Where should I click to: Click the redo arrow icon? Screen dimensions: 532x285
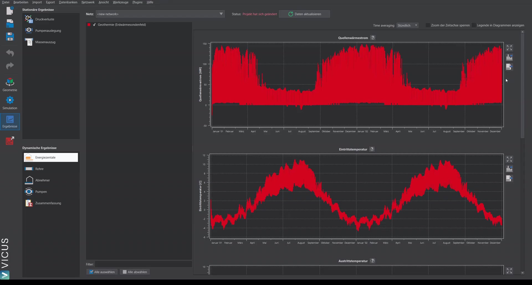click(x=10, y=66)
